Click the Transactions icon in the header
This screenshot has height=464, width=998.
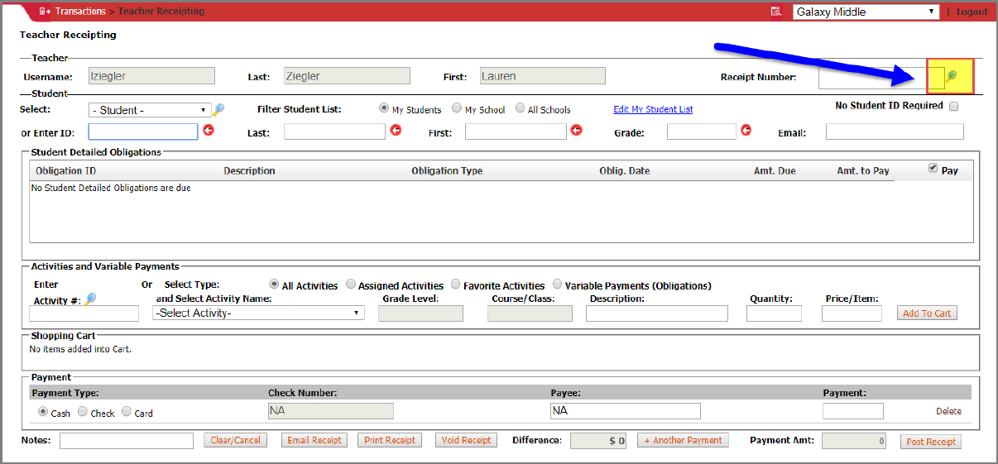click(45, 12)
